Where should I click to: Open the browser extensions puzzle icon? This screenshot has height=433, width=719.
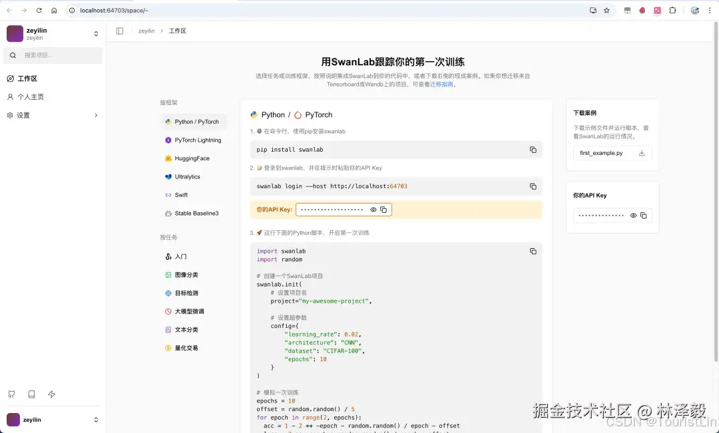click(672, 10)
